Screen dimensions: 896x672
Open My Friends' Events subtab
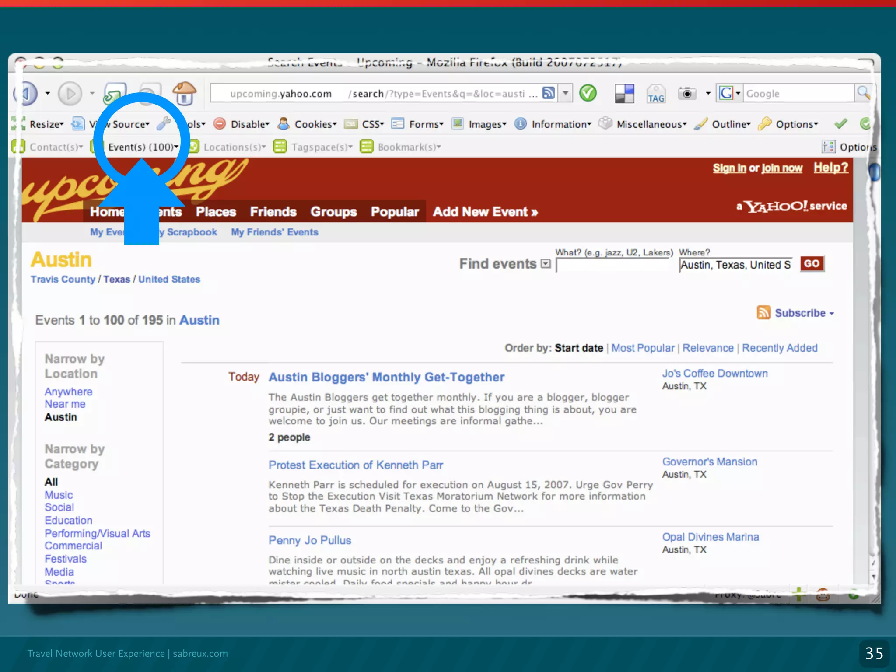pos(274,232)
